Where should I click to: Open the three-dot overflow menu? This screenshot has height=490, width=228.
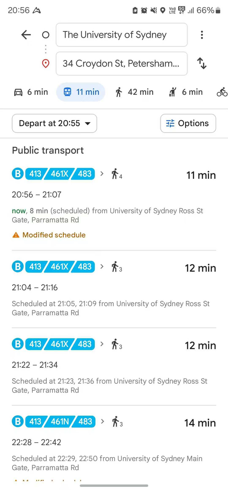tap(202, 35)
